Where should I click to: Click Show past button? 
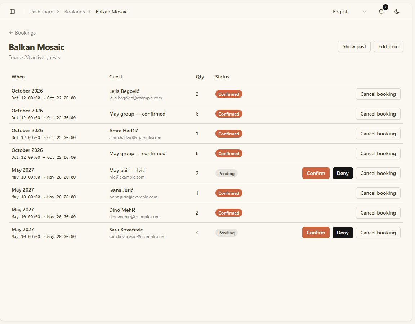(354, 46)
